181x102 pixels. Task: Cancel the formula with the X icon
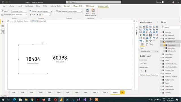click(8, 21)
